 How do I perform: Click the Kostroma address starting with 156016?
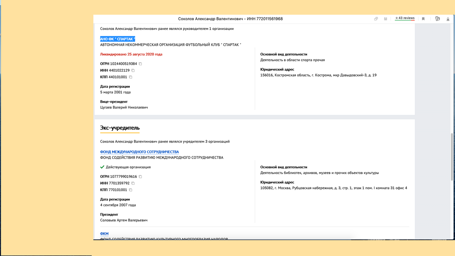(x=318, y=75)
